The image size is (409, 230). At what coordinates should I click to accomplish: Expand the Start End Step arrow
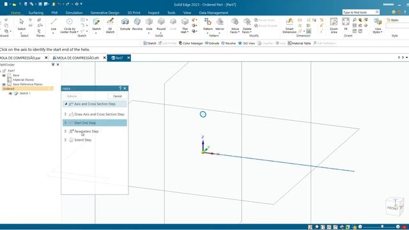pos(65,123)
